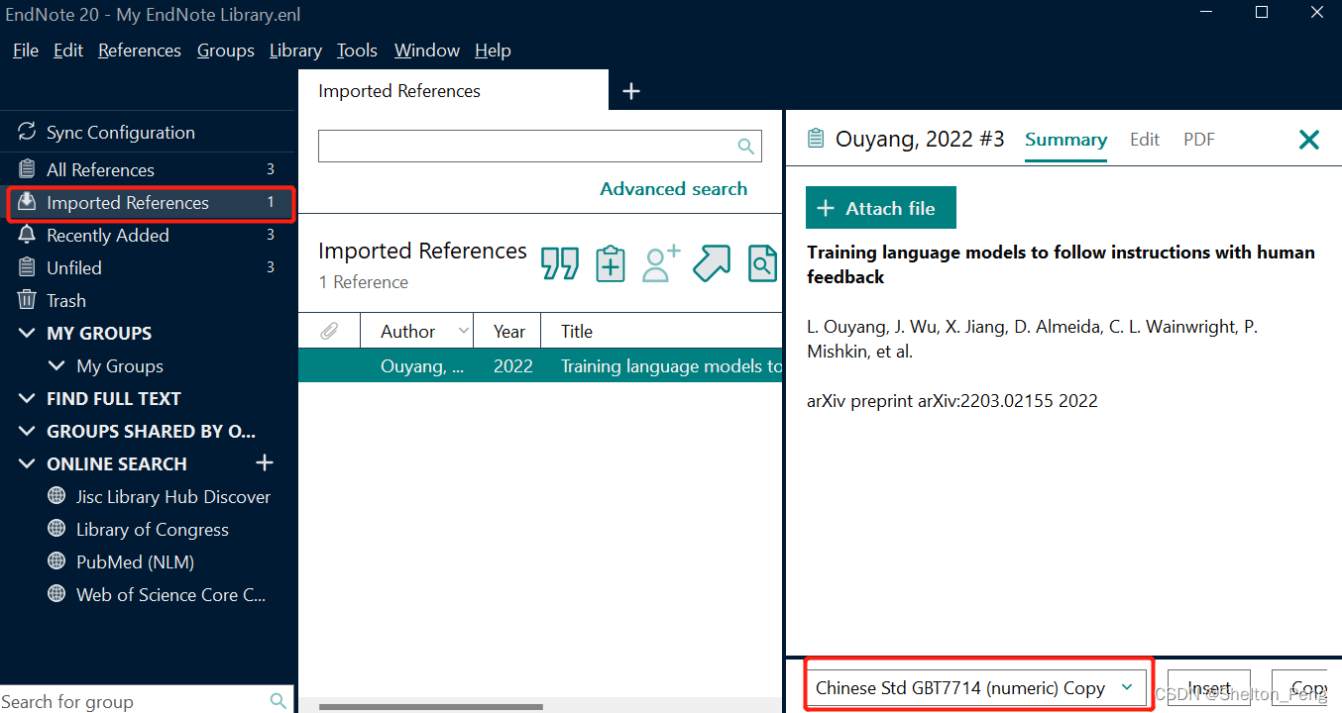Open the Groups menu

point(226,51)
